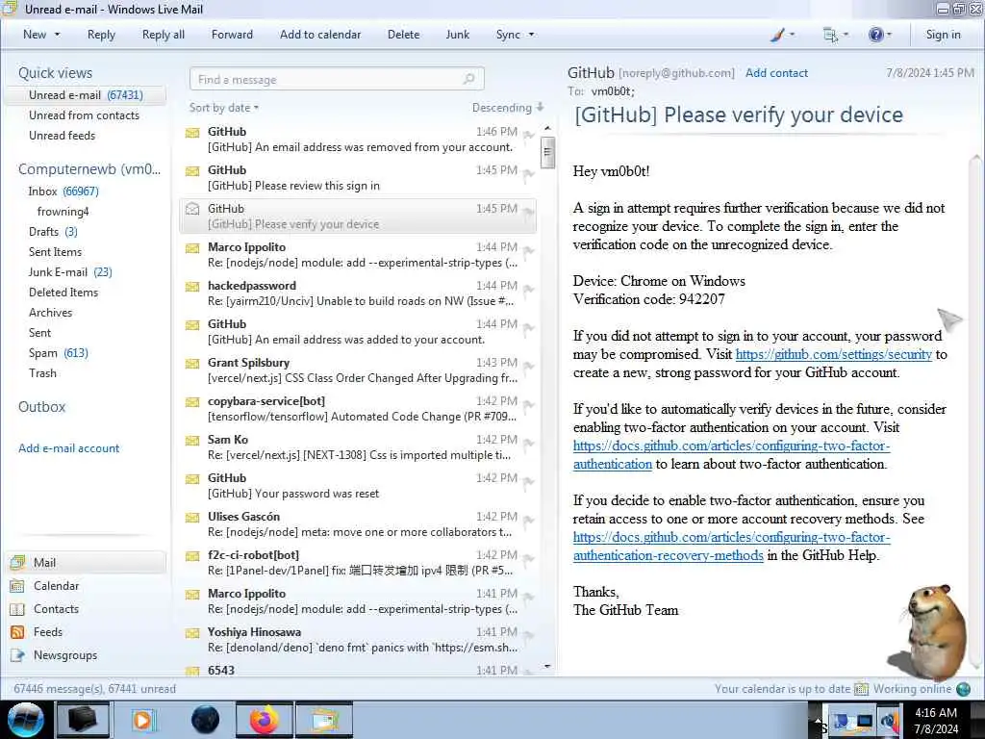The image size is (985, 739).
Task: Click the Feeds RSS icon
Action: [x=17, y=632]
